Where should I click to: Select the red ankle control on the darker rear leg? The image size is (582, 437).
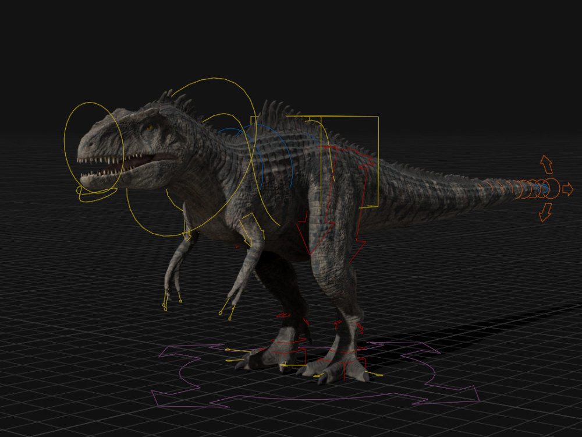(x=293, y=318)
